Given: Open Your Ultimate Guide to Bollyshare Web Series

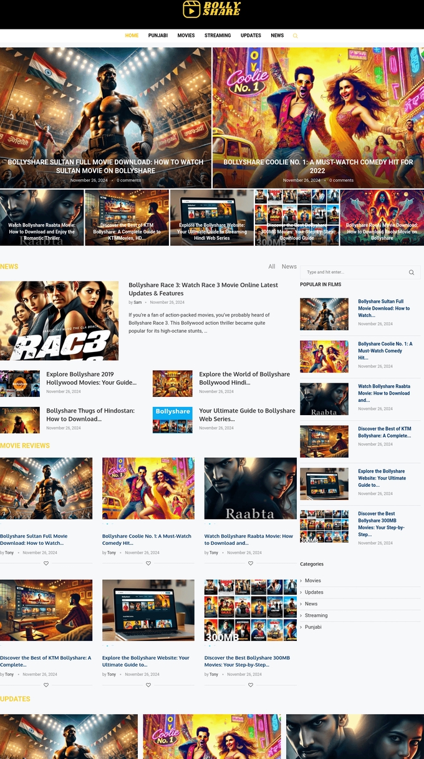Looking at the screenshot, I should click(247, 414).
